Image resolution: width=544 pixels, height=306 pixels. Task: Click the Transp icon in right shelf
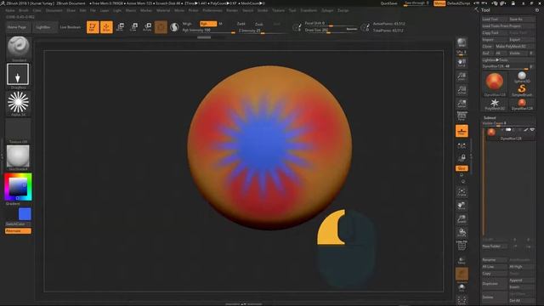(x=462, y=260)
